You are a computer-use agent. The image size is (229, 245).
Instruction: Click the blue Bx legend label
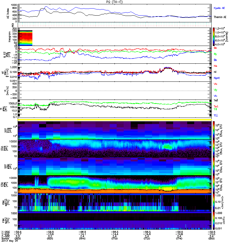[x=215, y=60]
